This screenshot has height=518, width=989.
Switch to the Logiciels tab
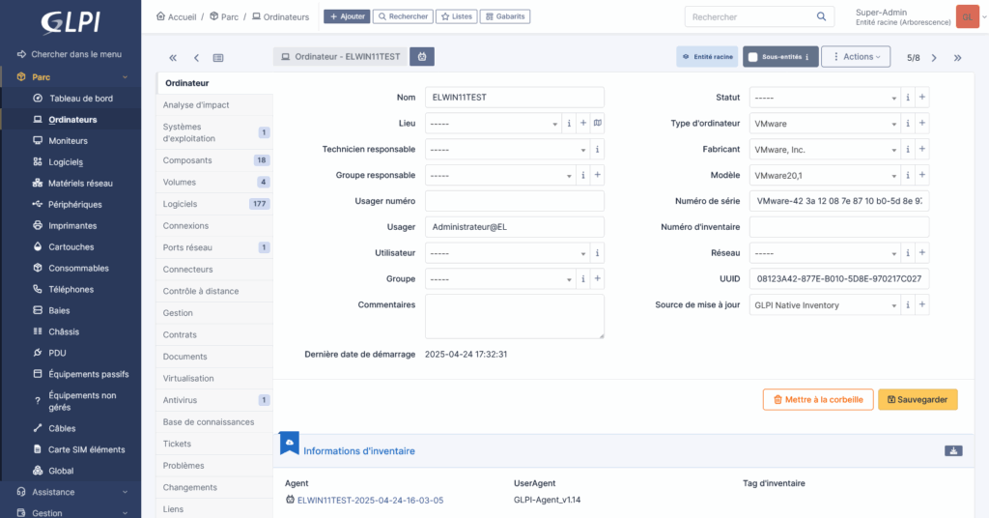(x=180, y=204)
